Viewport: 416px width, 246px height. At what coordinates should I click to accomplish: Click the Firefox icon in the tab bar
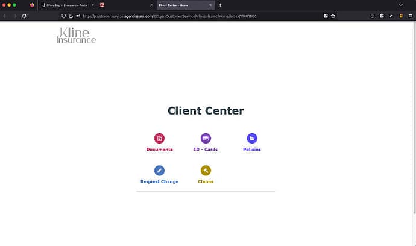[x=32, y=5]
